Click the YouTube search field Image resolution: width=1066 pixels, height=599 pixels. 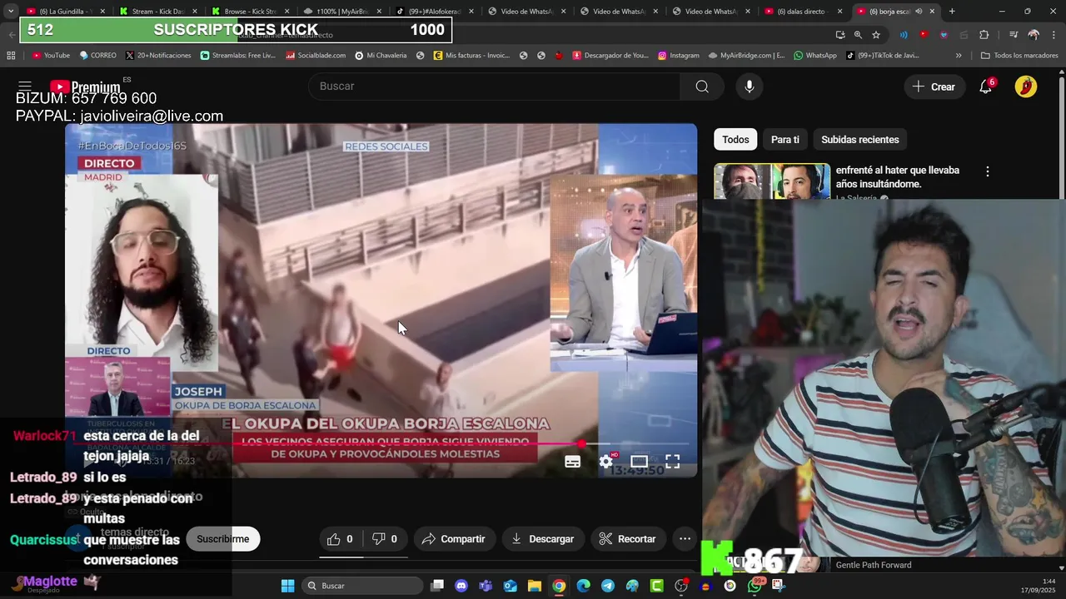(x=494, y=87)
